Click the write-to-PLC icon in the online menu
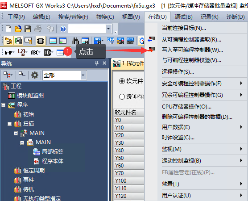Image resolution: width=248 pixels, height=201 pixels. [x=151, y=50]
